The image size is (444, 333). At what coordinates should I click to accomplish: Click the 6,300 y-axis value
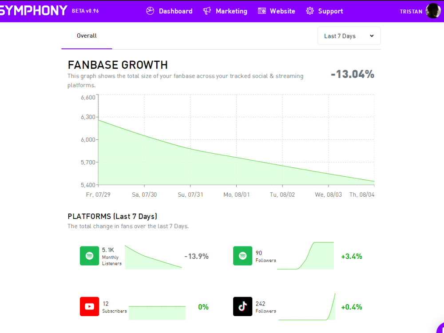coord(88,117)
